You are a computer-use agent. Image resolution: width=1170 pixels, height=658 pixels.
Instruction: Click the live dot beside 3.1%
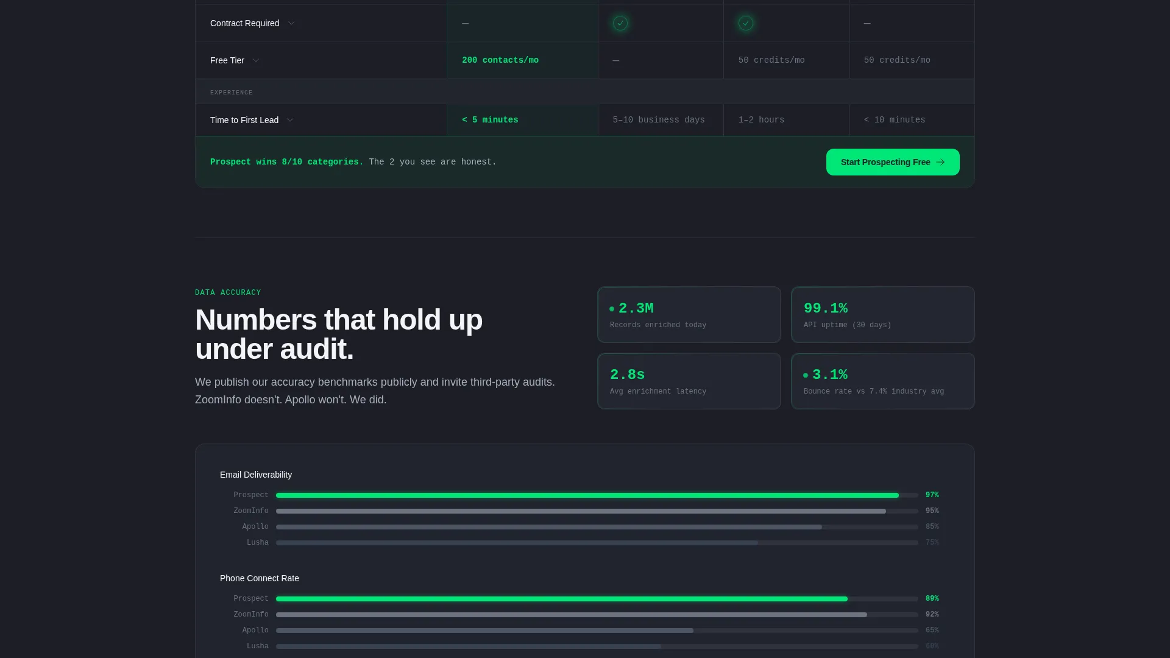click(806, 375)
